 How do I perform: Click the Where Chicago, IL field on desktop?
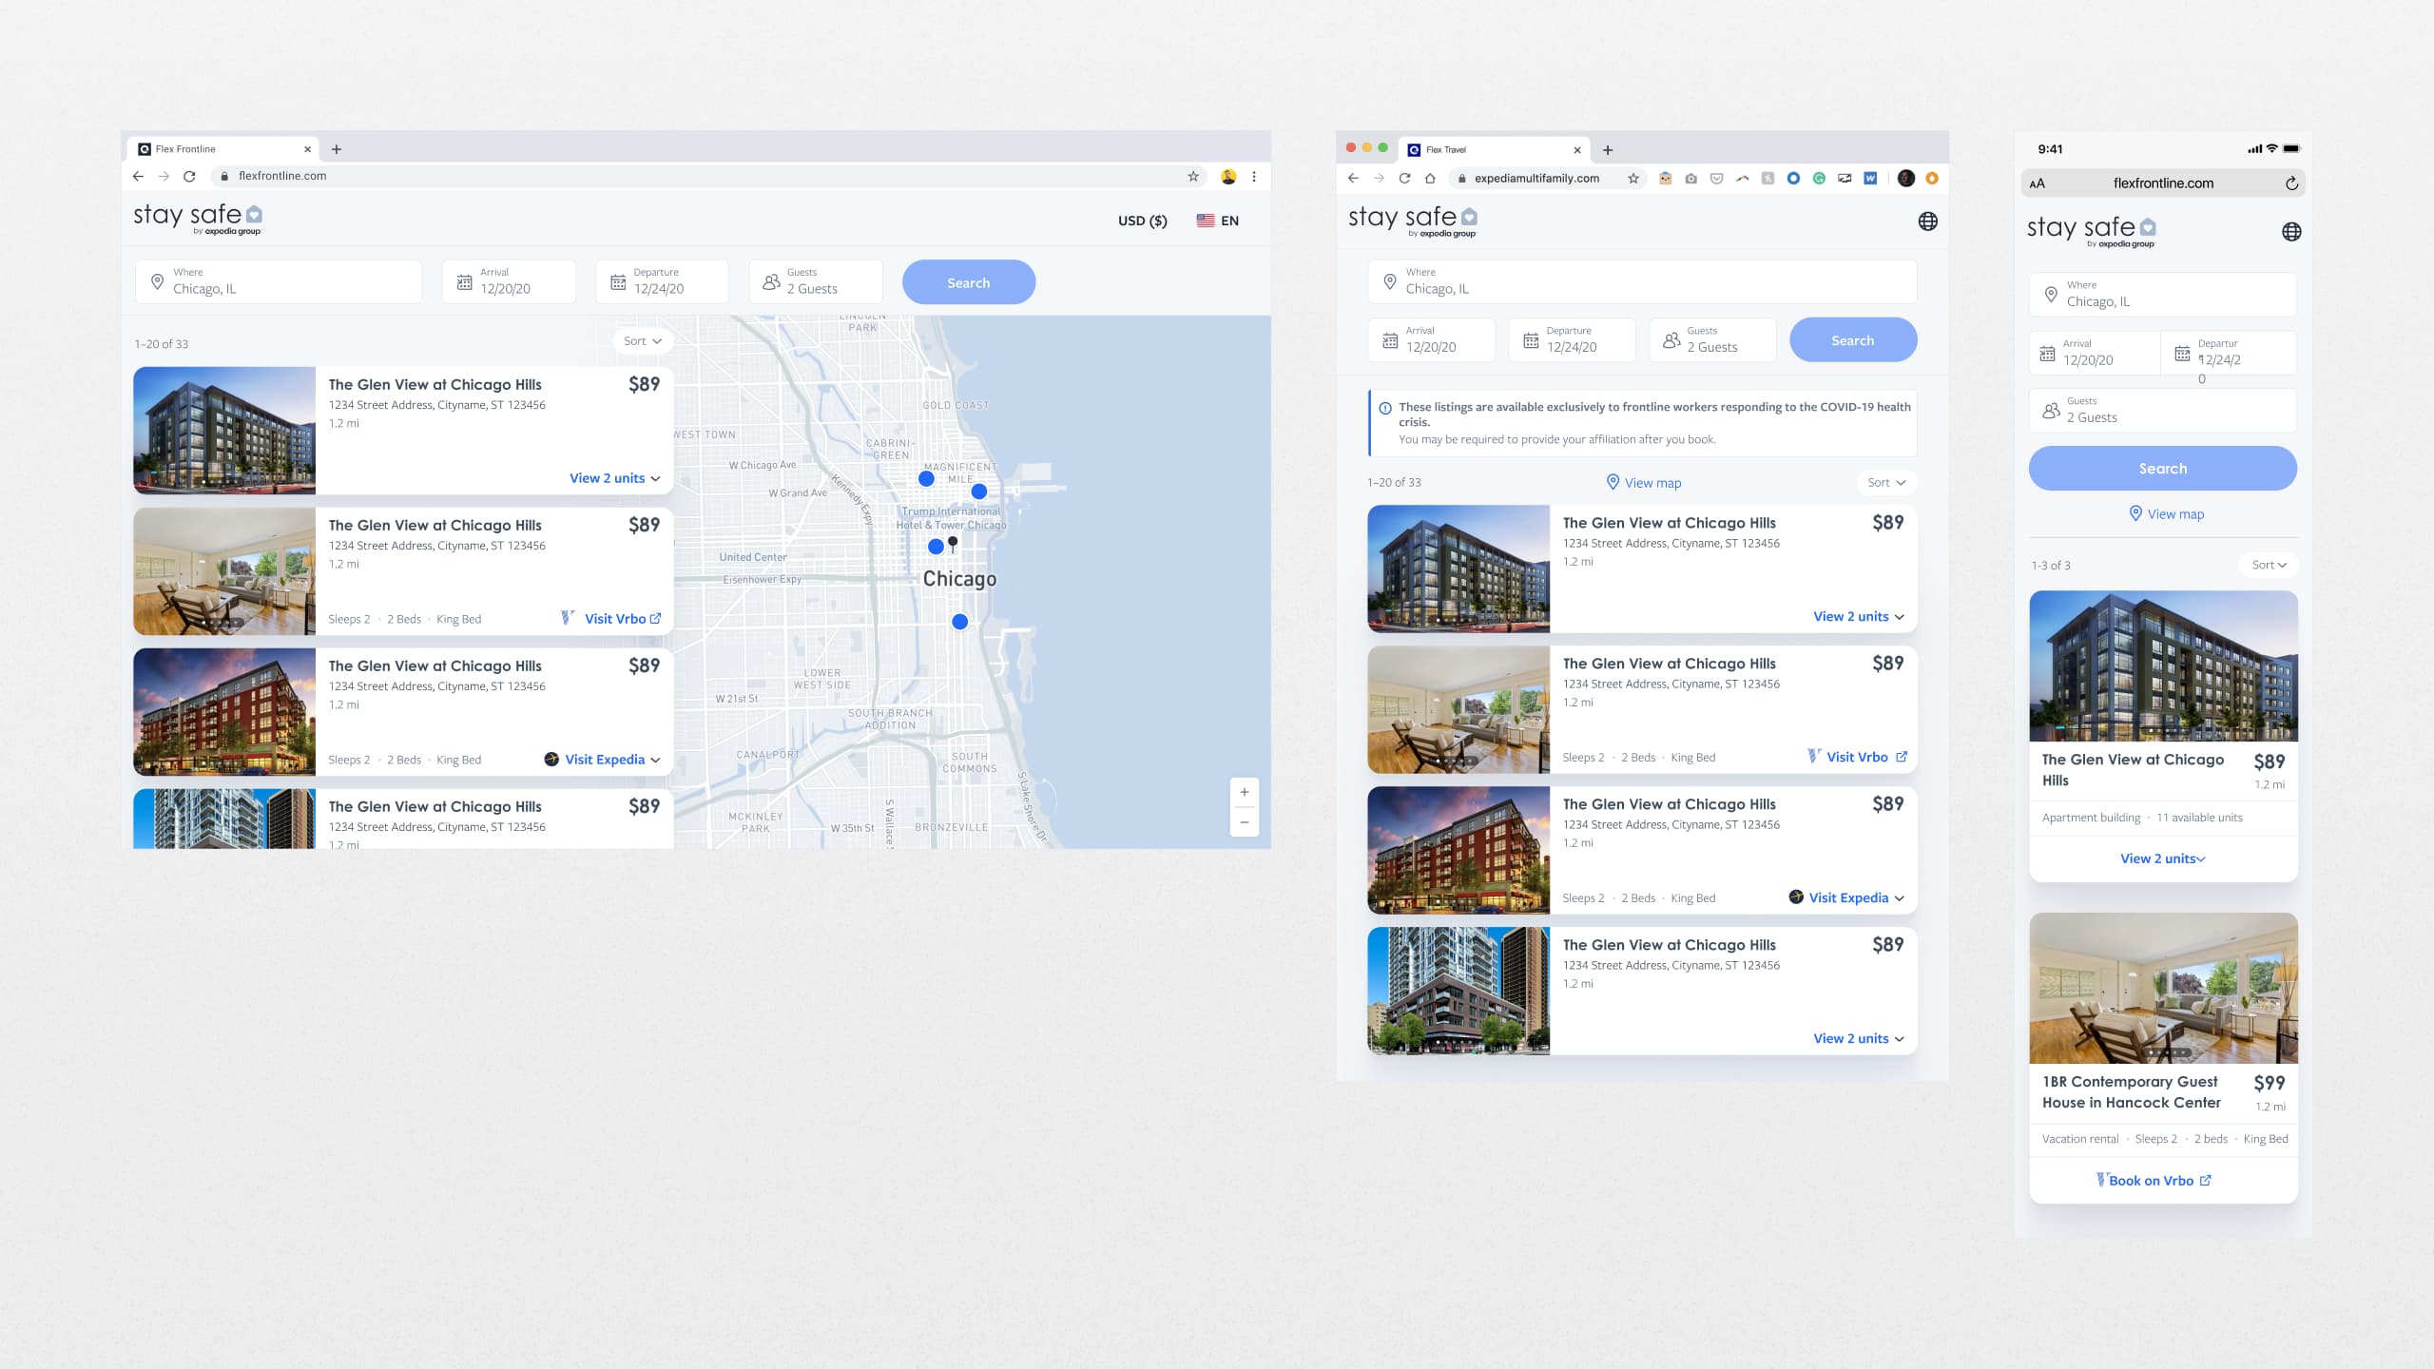[x=279, y=281]
